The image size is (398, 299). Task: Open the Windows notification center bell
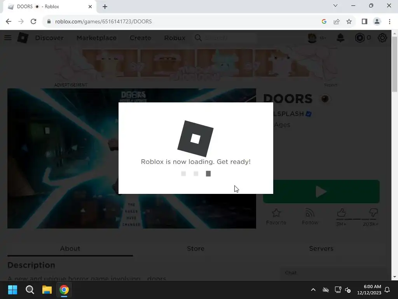[x=387, y=290]
